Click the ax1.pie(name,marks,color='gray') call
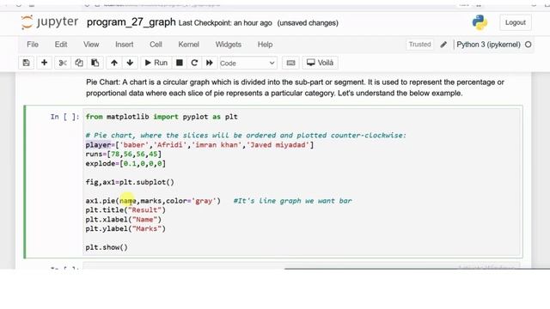 pos(153,201)
